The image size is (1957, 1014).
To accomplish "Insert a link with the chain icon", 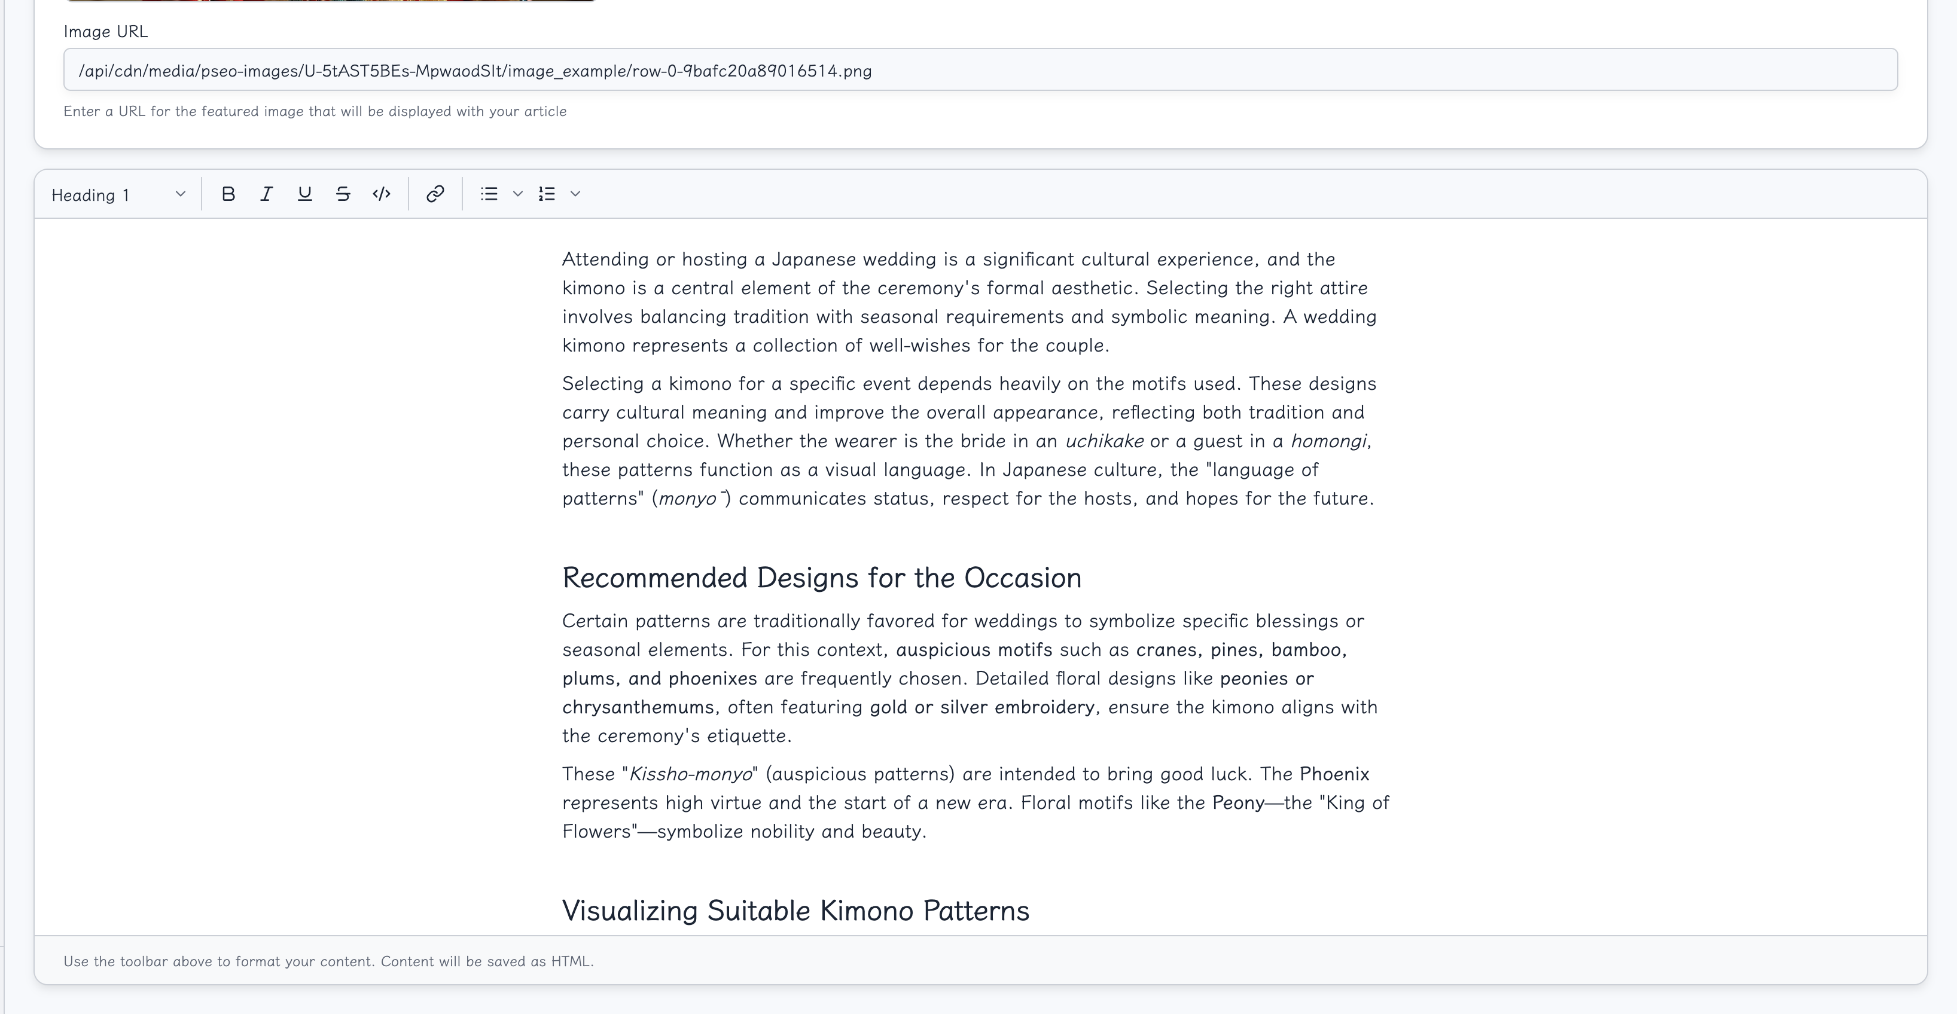I will 435,194.
